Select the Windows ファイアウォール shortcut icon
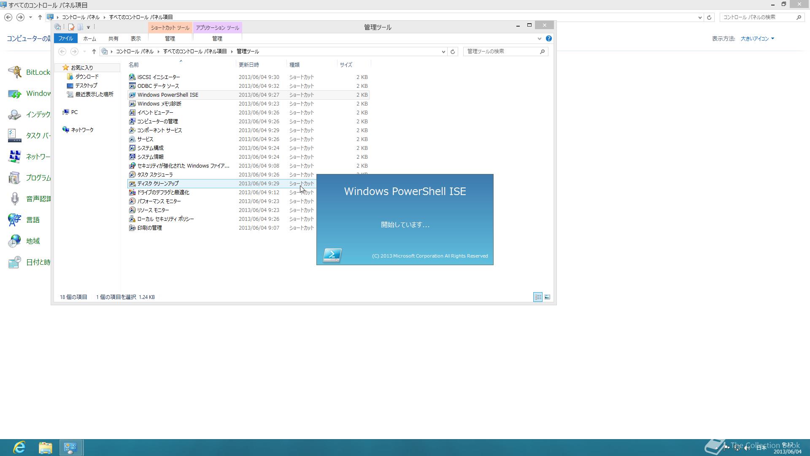Viewport: 810px width, 456px height. click(132, 166)
